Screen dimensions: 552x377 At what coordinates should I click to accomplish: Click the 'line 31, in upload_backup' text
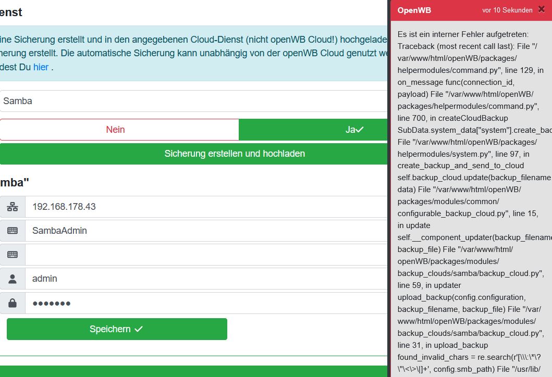(443, 345)
